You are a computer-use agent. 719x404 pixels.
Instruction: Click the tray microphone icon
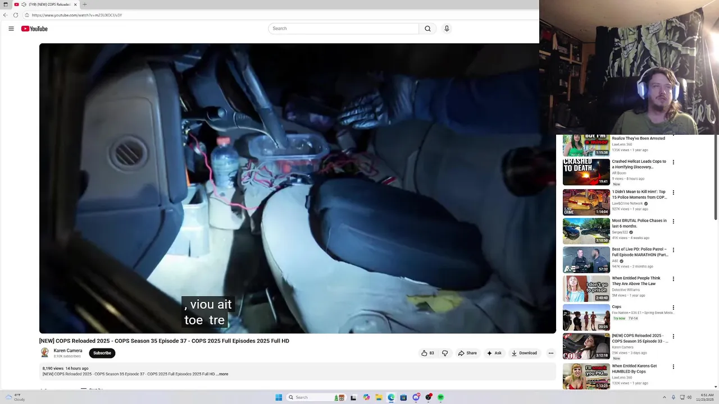tap(673, 397)
